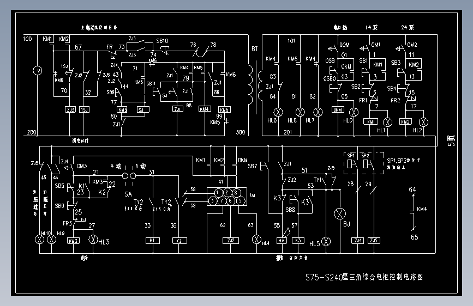The height and width of the screenshot is (306, 473).
Task: Click circled terminal 8 in UJ socket
Action: [x=236, y=192]
